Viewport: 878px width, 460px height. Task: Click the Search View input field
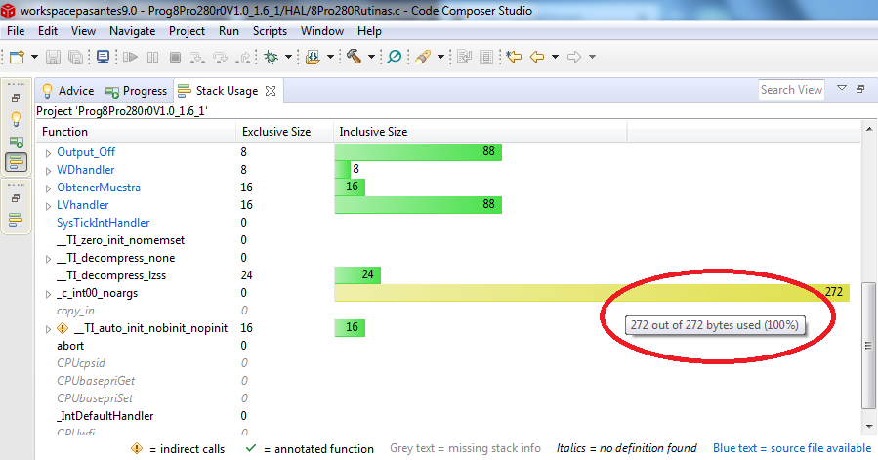791,90
